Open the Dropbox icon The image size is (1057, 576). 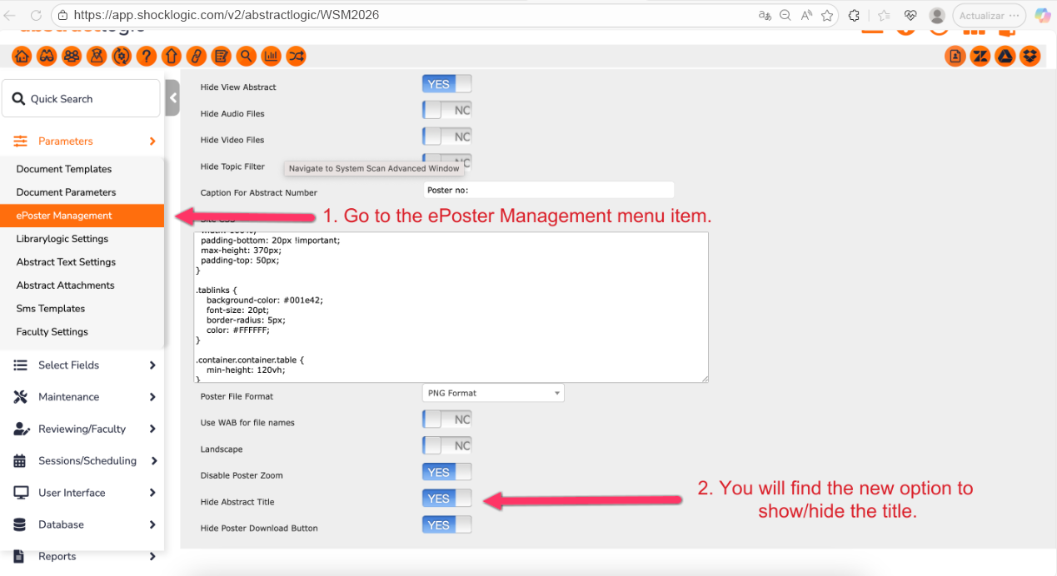[1030, 56]
